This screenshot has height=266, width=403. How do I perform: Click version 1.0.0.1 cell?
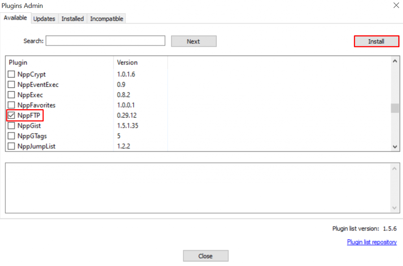126,105
